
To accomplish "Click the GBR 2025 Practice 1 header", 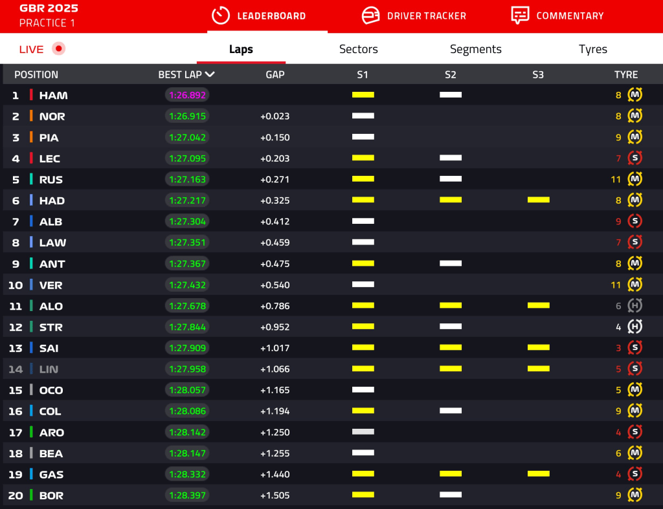I will tap(47, 16).
